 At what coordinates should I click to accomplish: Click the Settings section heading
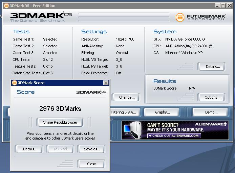tap(94, 31)
